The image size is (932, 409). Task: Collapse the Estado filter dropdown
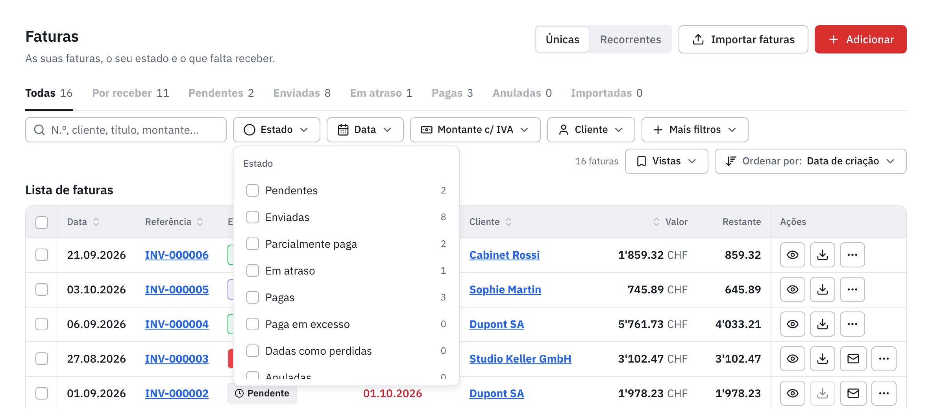click(x=276, y=130)
